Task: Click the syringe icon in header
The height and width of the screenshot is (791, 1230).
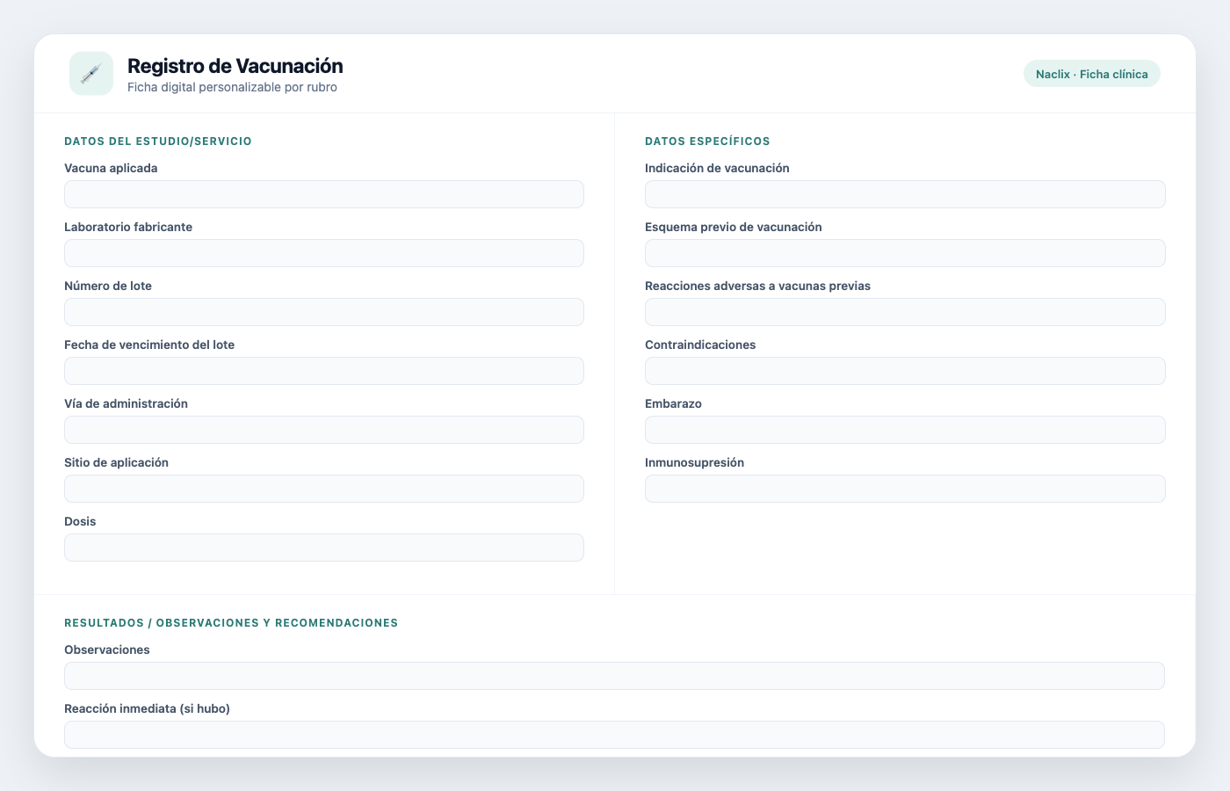Action: [x=91, y=74]
